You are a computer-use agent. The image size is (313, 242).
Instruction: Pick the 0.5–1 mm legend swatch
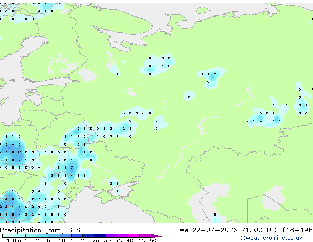click(x=20, y=236)
